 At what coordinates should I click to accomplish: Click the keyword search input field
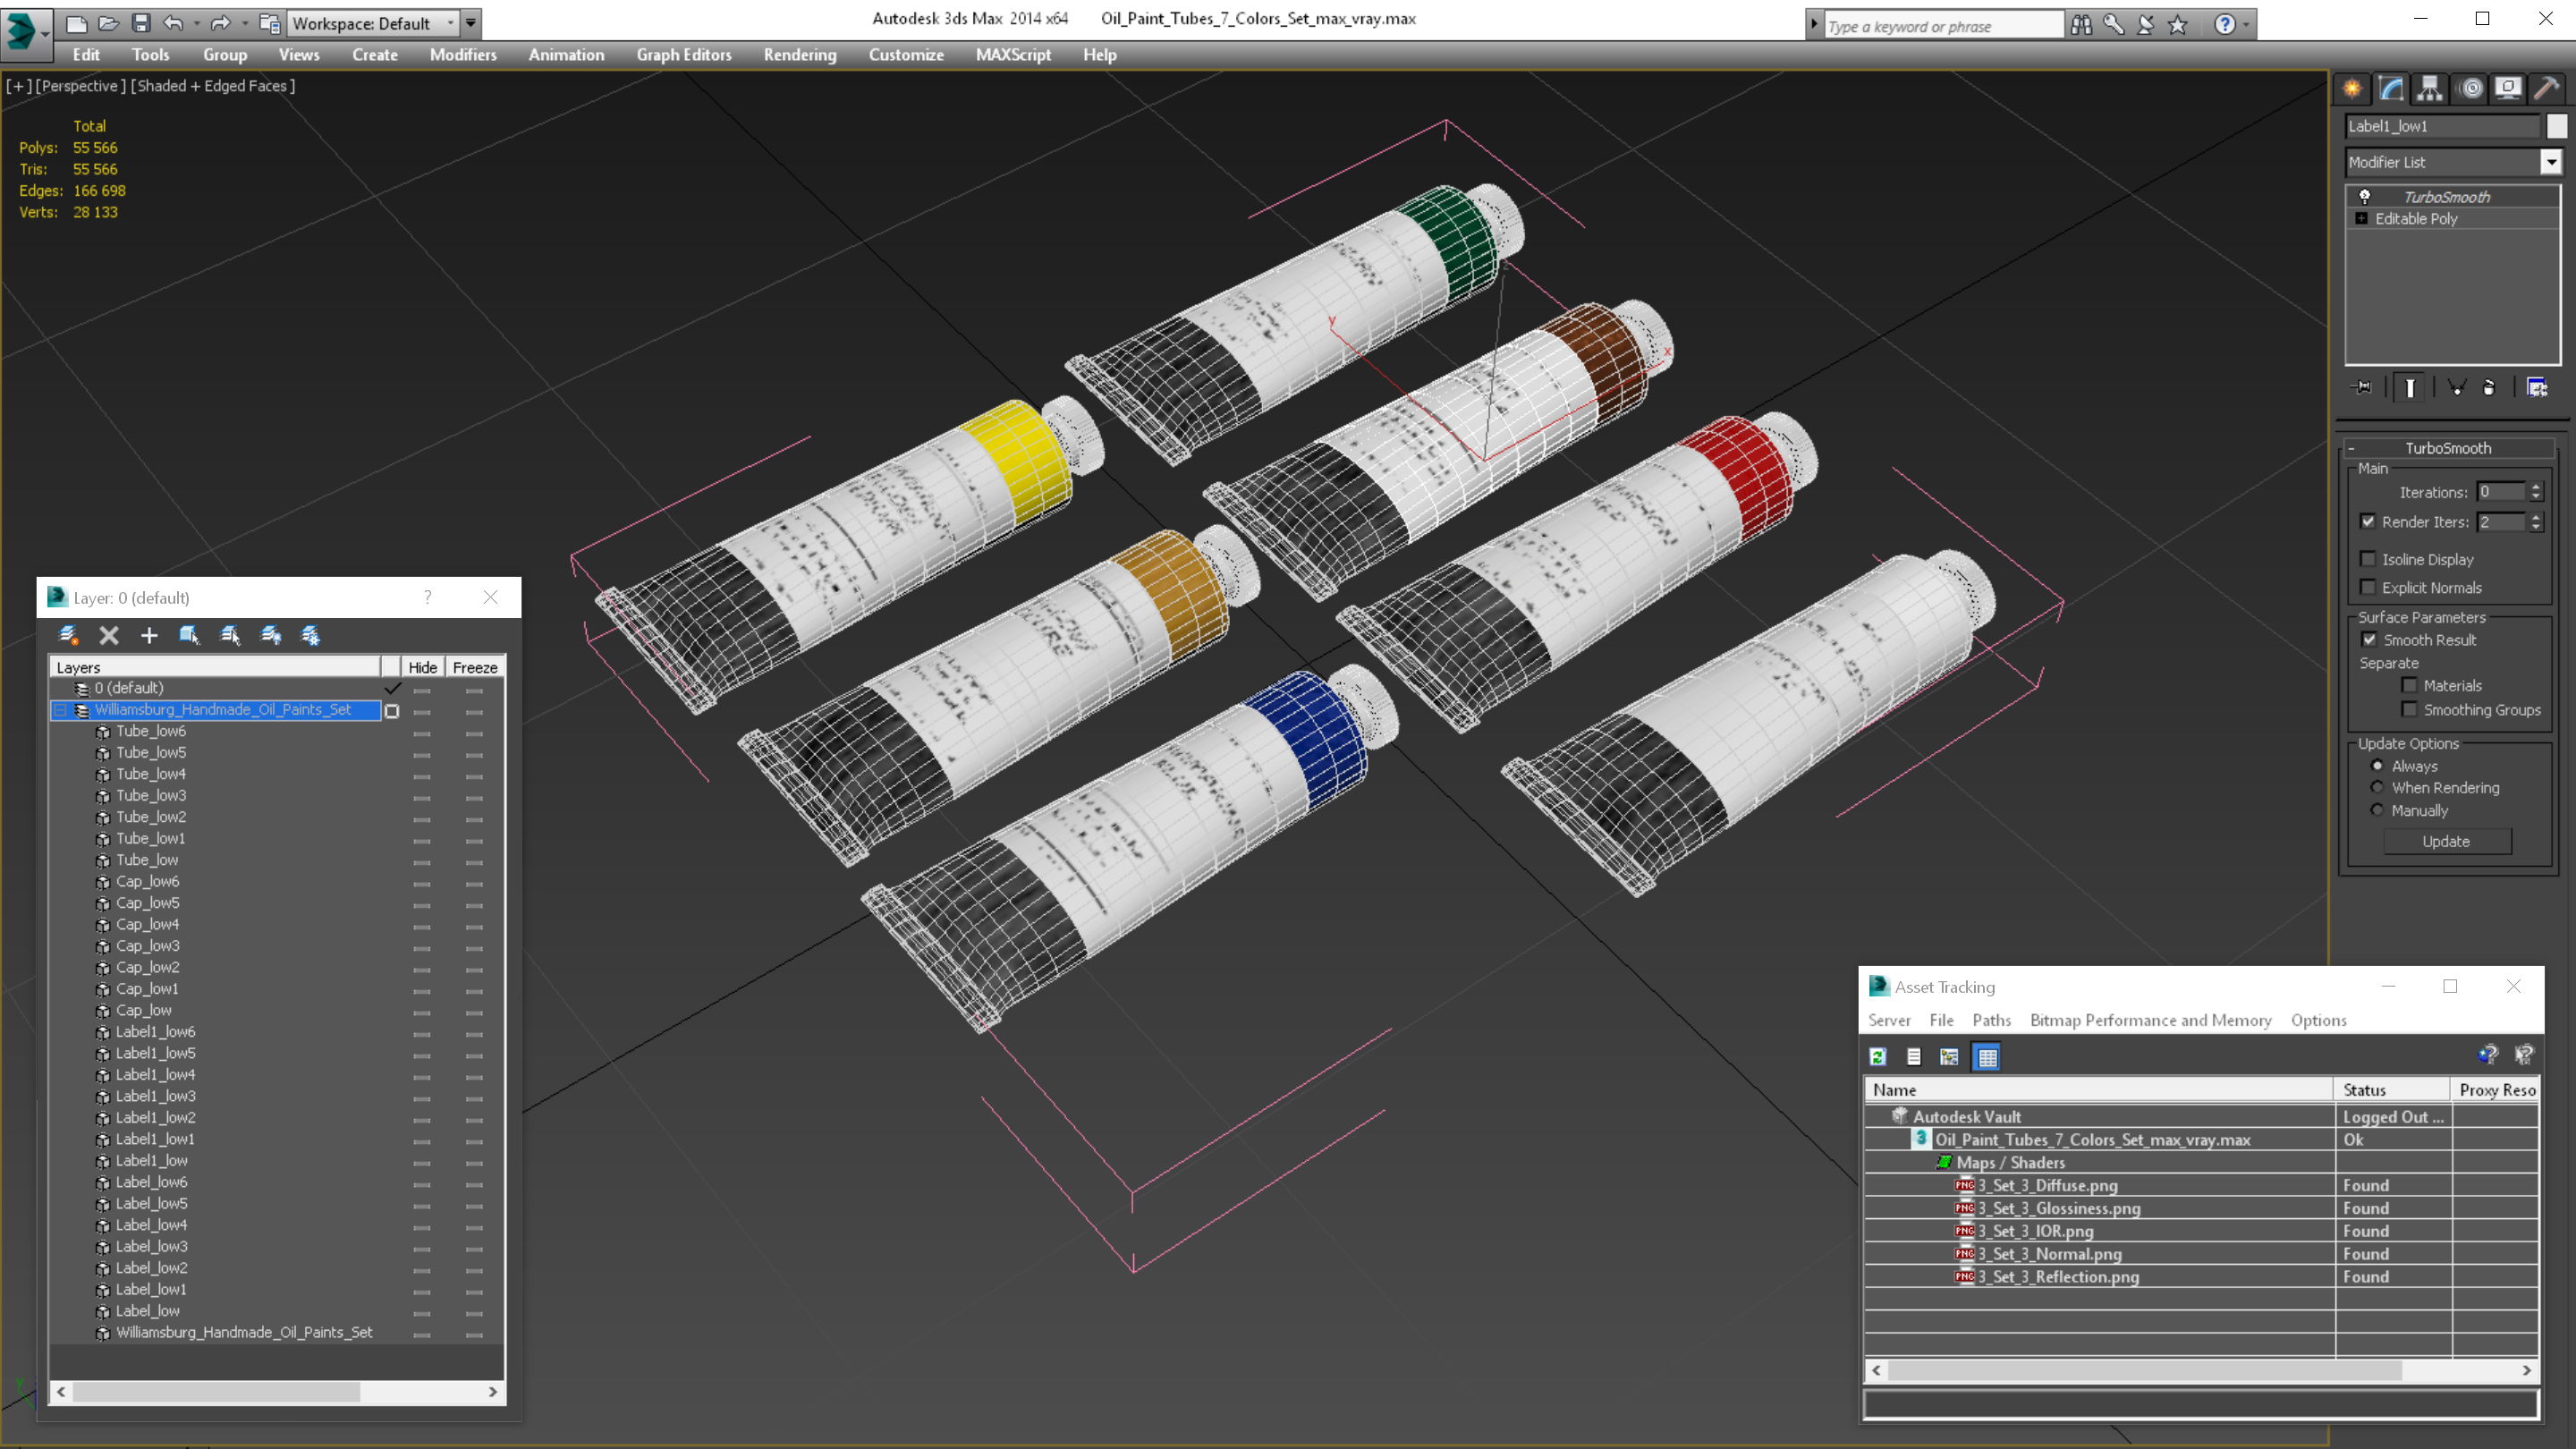pos(1943,26)
